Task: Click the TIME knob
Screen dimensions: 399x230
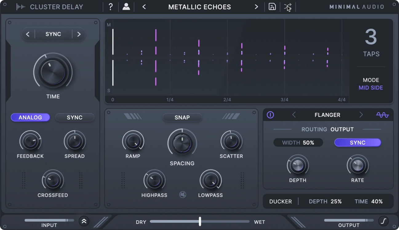Action: (53, 72)
